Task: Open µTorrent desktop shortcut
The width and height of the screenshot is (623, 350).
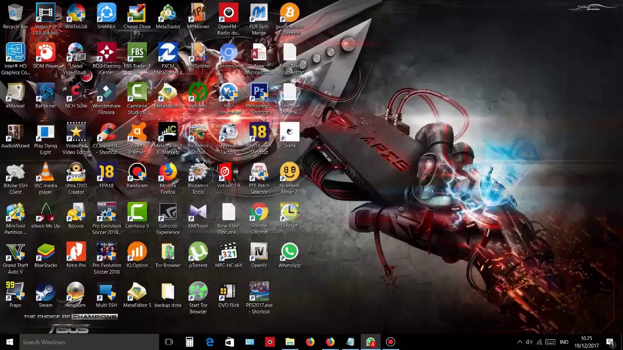Action: 198,255
